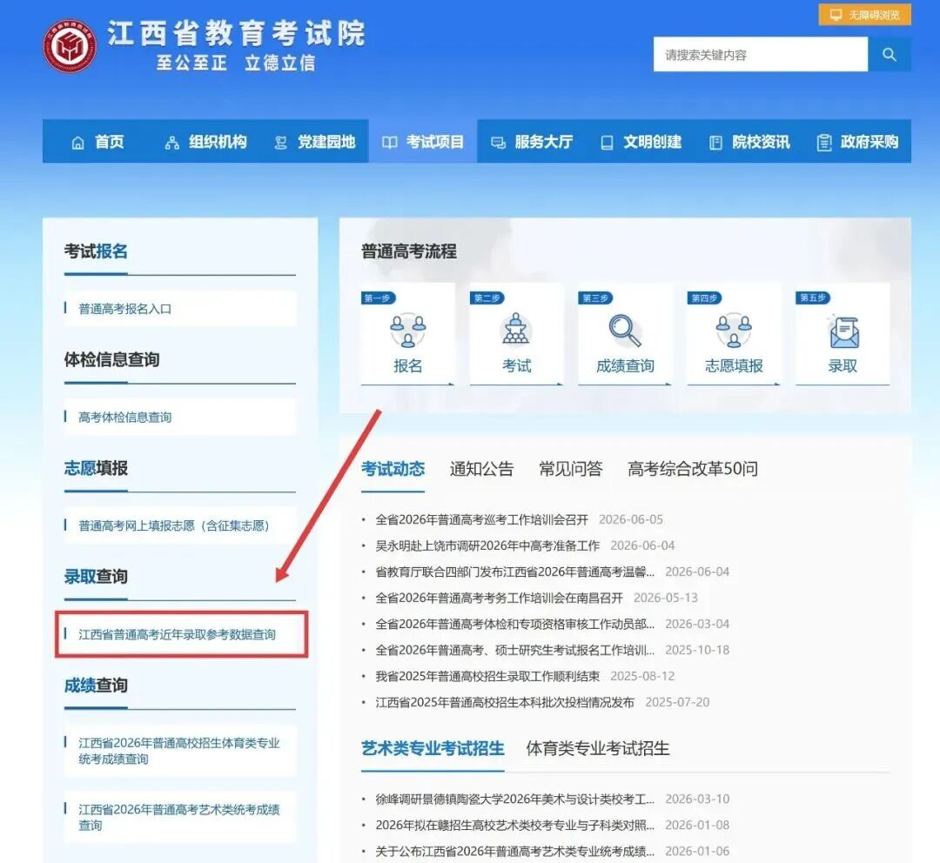Viewport: 940px width, 863px height.
Task: Open news 我省2025年普通高校招生录取工作顺利结束
Action: pos(487,677)
